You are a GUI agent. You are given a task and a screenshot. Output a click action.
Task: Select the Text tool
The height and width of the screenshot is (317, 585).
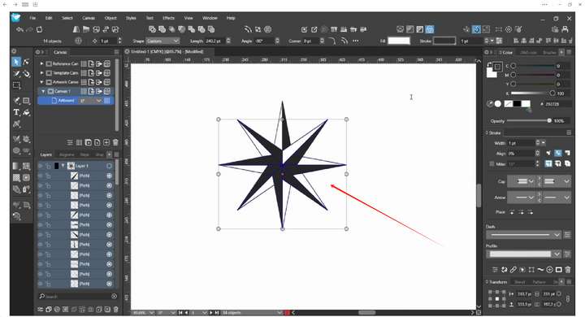click(x=16, y=112)
